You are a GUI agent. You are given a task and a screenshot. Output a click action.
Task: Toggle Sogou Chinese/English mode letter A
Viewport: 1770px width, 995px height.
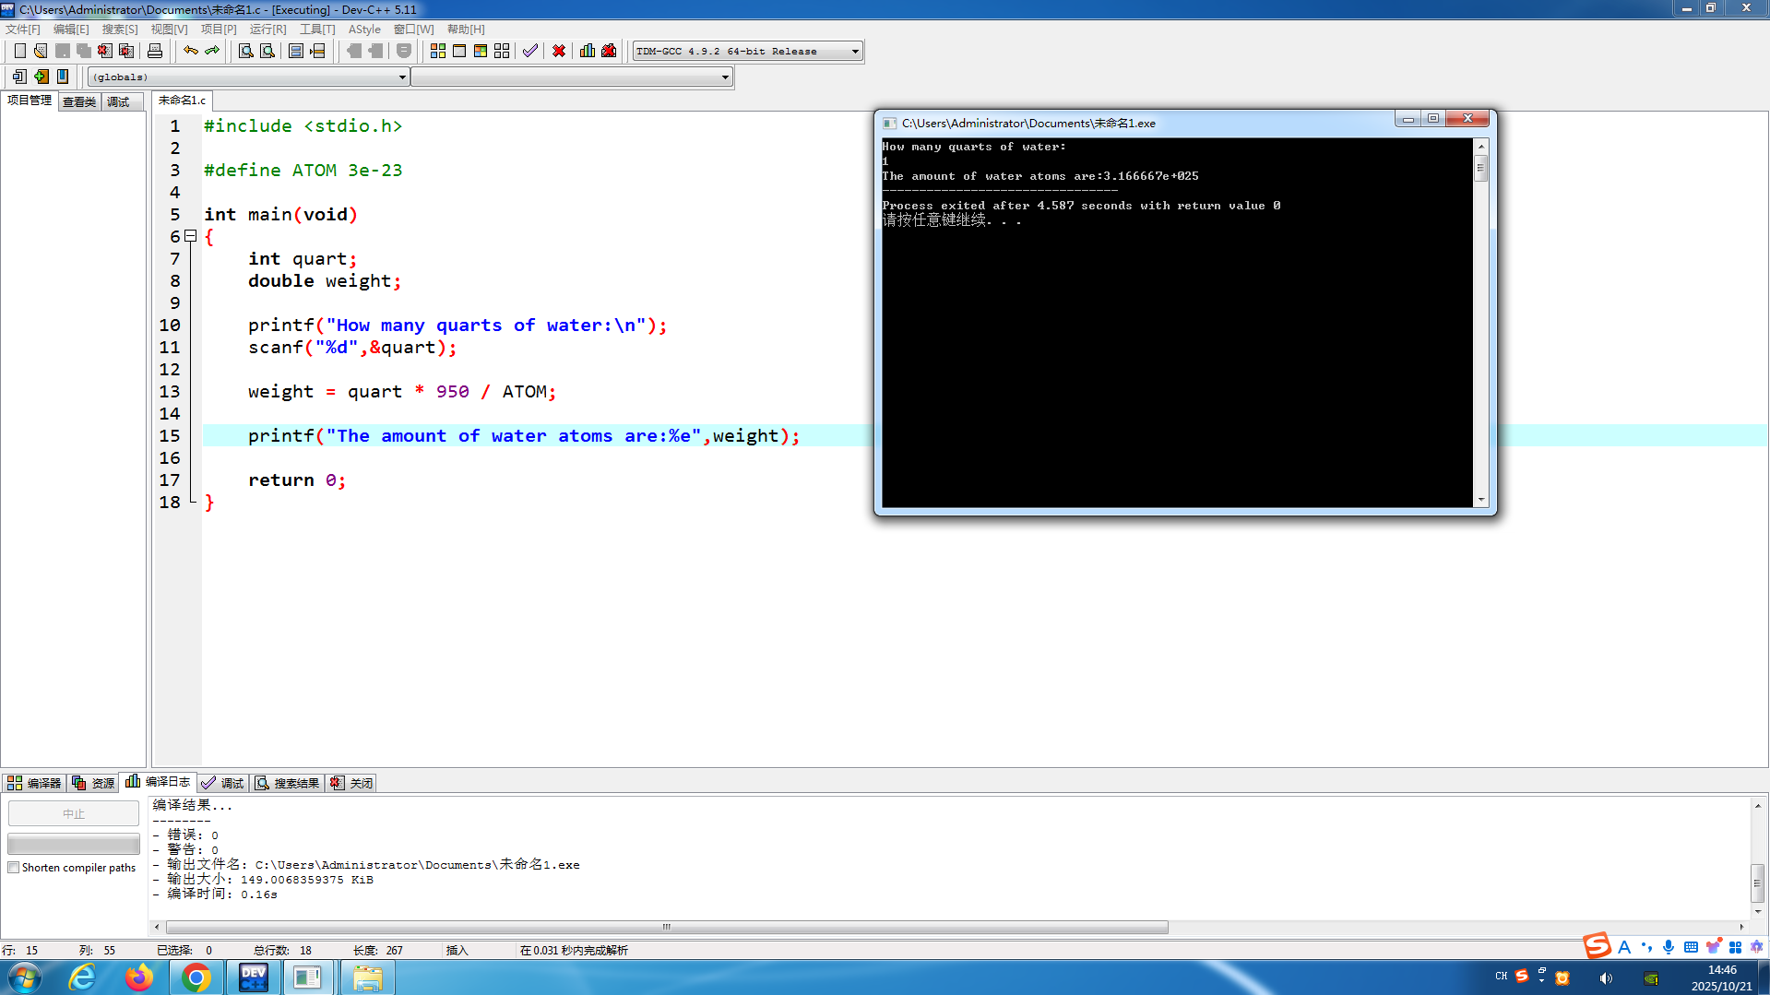pyautogui.click(x=1624, y=947)
